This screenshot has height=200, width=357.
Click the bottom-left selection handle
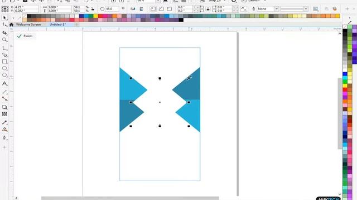tap(131, 126)
